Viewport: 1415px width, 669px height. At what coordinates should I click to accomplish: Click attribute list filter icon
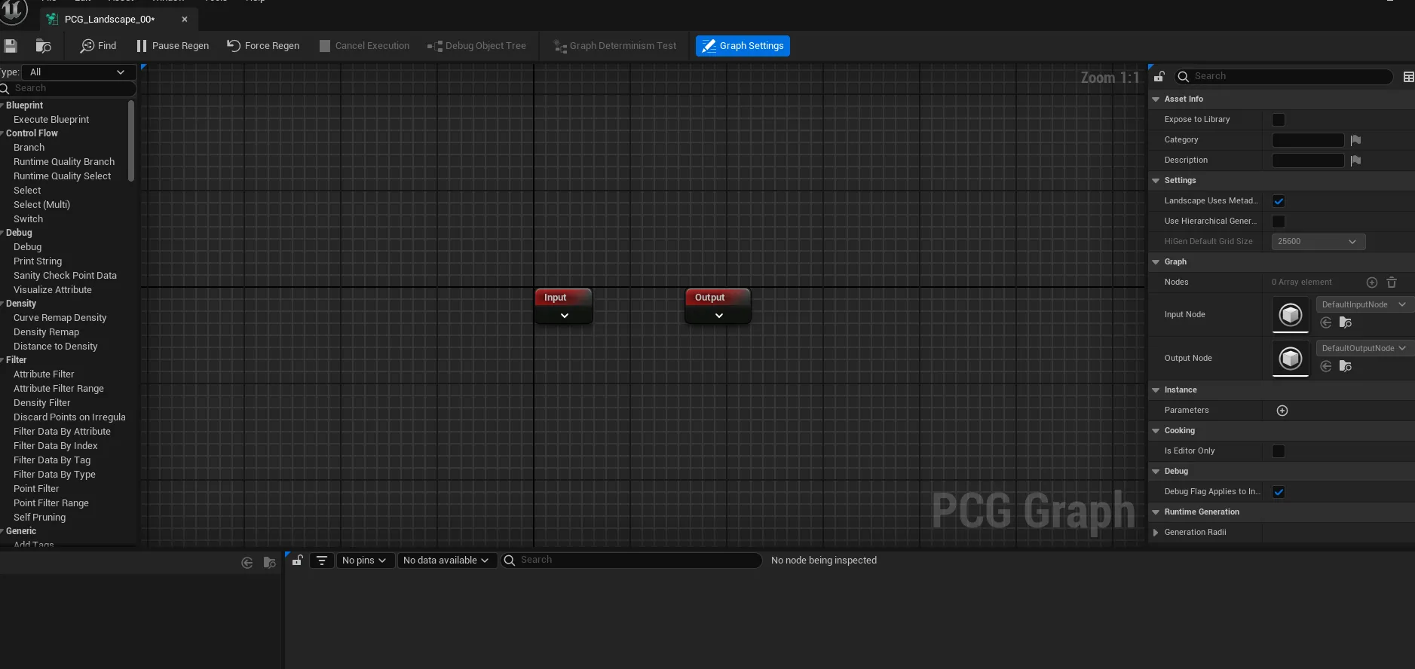(321, 561)
